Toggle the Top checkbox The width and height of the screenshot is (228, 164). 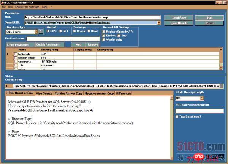point(119,36)
